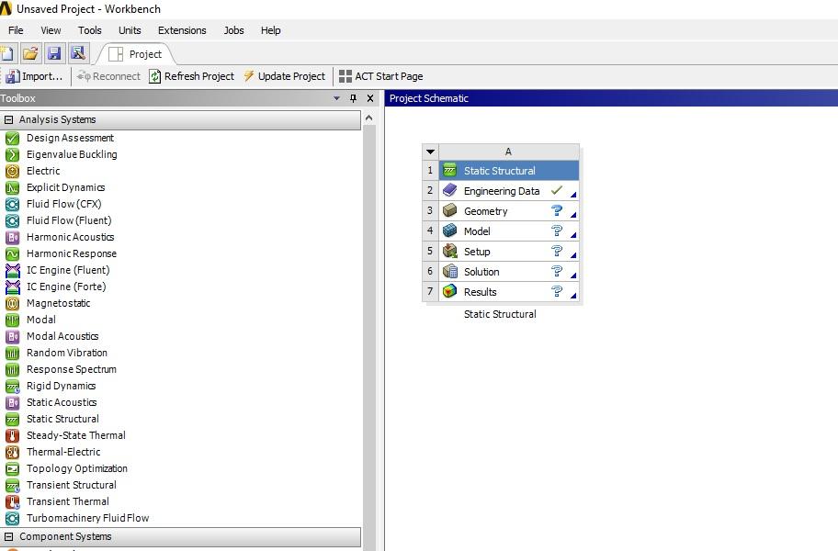
Task: Click the Setup cell corner triangle
Action: coord(573,255)
